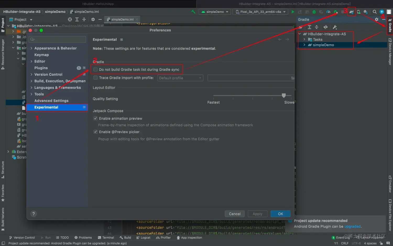Open the Gradle panel settings gear
The height and width of the screenshot is (246, 393).
pos(376,19)
